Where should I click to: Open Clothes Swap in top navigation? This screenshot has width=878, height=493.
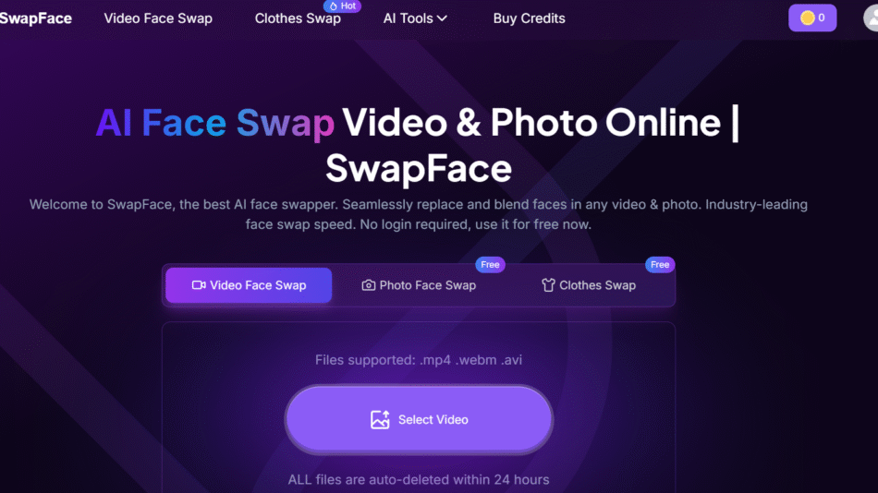[298, 18]
